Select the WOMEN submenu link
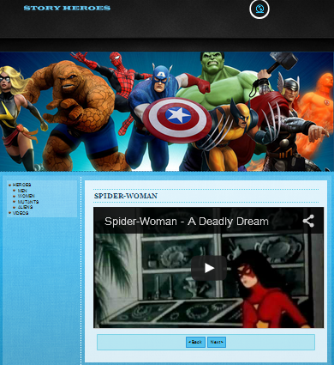This screenshot has height=365, width=334. (26, 196)
